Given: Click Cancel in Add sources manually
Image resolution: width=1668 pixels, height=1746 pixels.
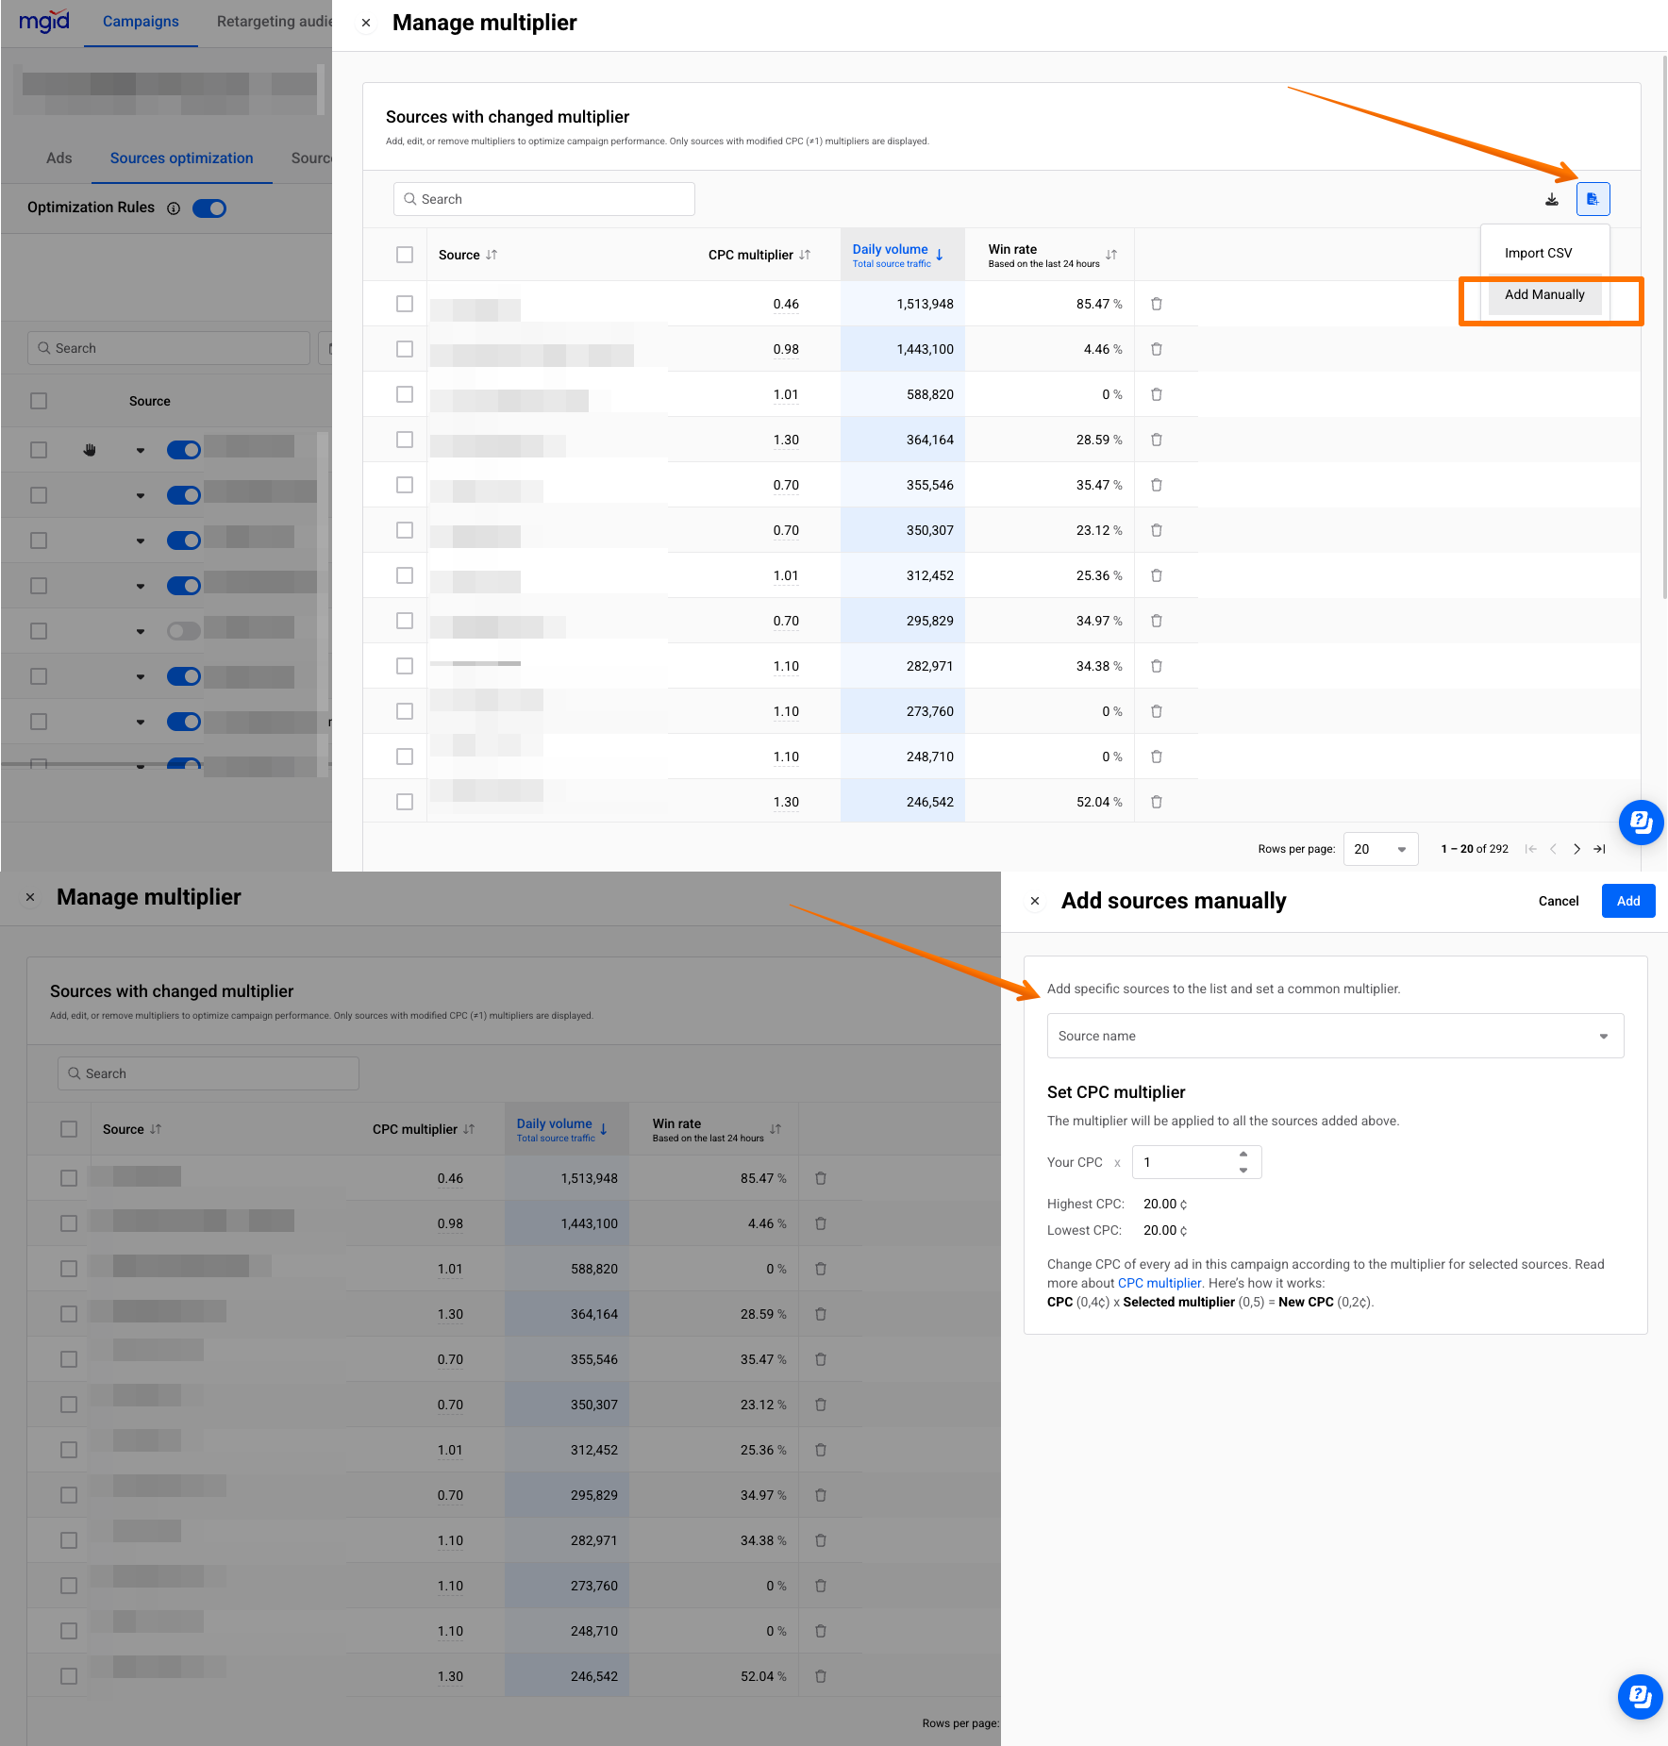Looking at the screenshot, I should (x=1558, y=901).
